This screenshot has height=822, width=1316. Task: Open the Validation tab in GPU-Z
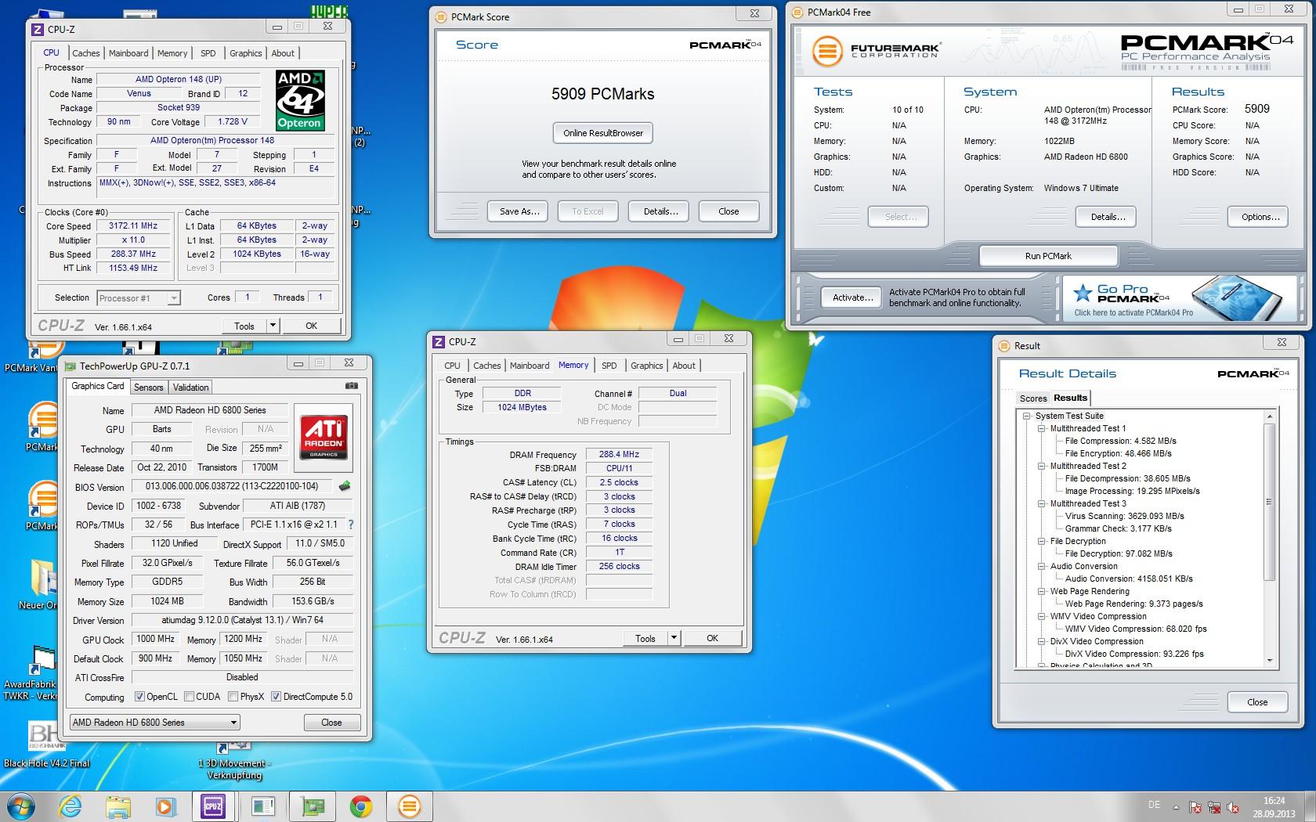click(190, 387)
